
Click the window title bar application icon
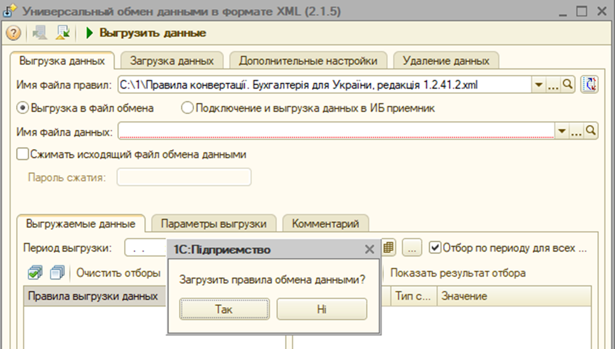click(x=9, y=10)
